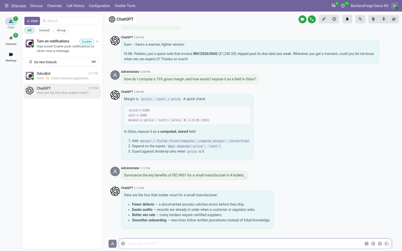The image size is (402, 251).
Task: Open activities clock with 79 badge
Action: pyautogui.click(x=343, y=6)
